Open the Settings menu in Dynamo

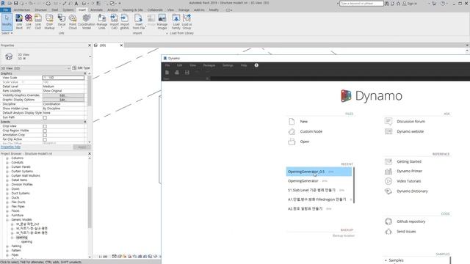[228, 65]
